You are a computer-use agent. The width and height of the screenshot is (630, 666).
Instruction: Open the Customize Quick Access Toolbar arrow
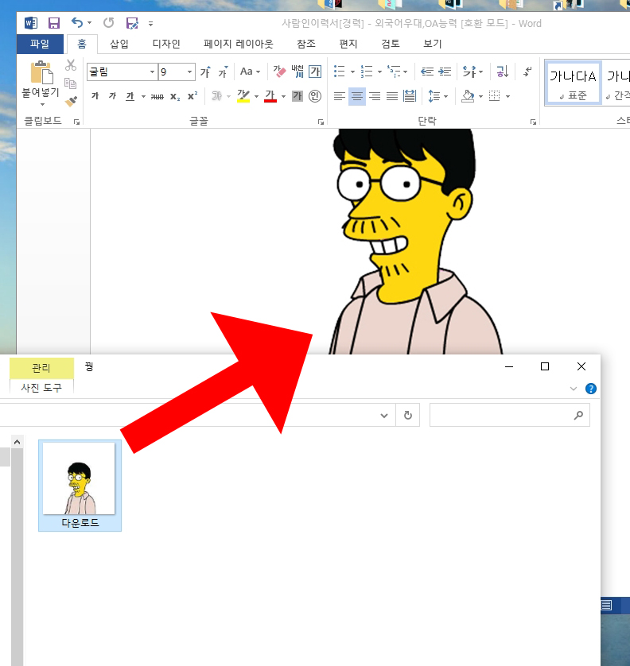tap(151, 24)
